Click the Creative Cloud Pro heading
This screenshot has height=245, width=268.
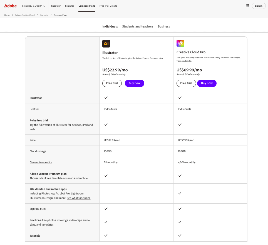coord(191,52)
